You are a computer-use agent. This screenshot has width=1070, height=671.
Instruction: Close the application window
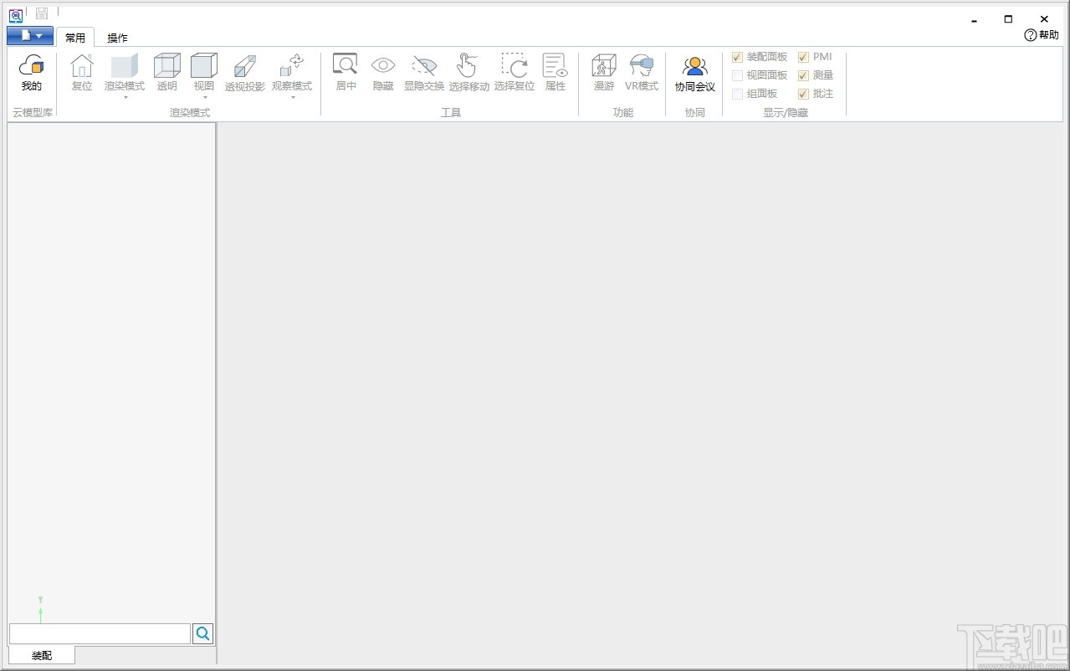point(1044,19)
